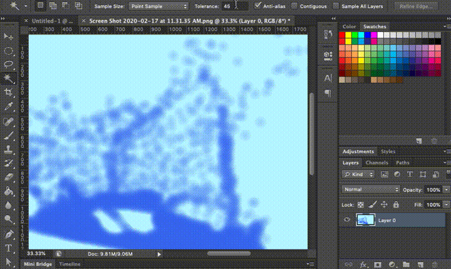Screen dimensions: 451x269
Task: Switch to the Styles tab
Action: (388, 152)
